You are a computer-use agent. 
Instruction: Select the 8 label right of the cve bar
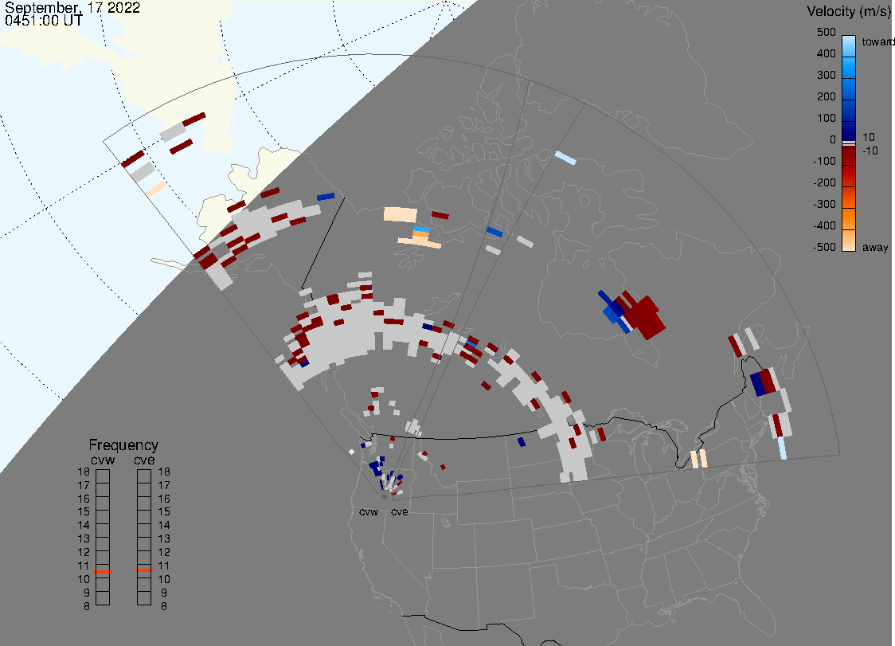click(164, 606)
